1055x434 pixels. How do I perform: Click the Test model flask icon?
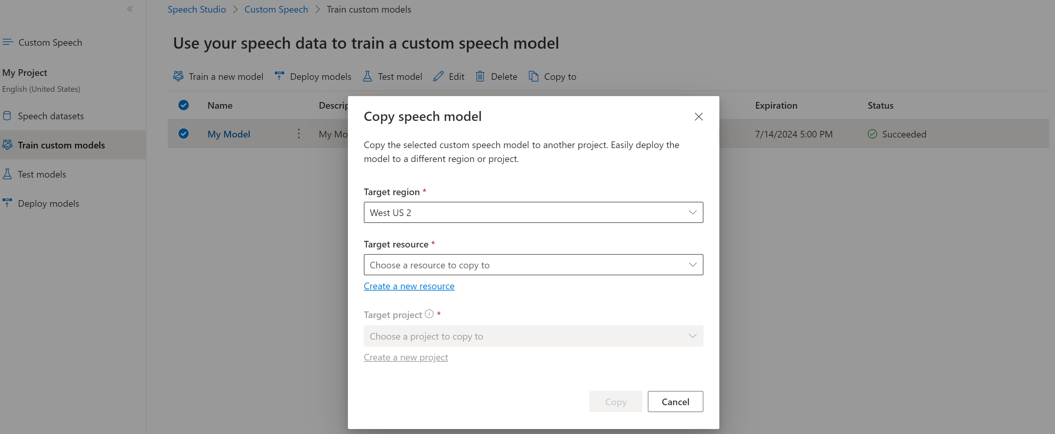click(x=367, y=76)
